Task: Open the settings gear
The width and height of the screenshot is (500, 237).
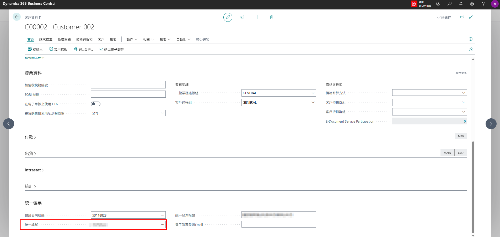Action: click(472, 4)
